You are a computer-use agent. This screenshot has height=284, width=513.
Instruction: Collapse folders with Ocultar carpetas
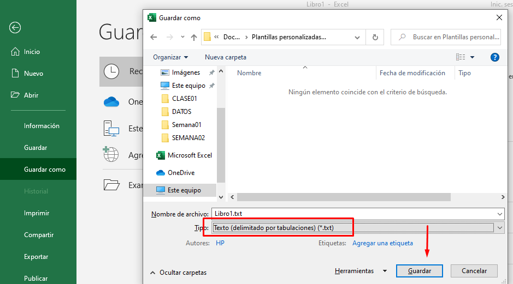click(178, 272)
